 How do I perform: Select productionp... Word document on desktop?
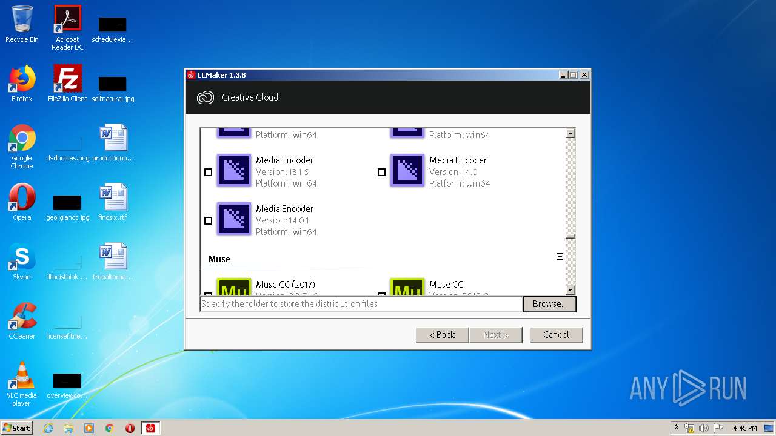[x=113, y=143]
